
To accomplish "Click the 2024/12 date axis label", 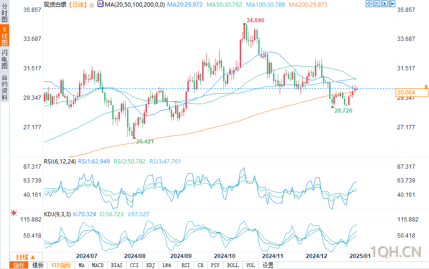I will 317,256.
